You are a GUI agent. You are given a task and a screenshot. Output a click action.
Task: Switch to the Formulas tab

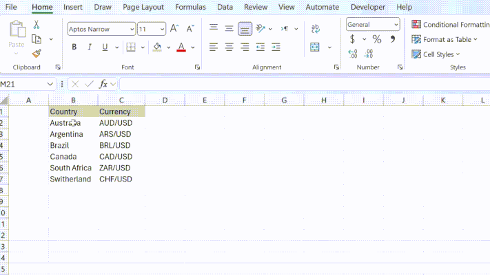(x=190, y=7)
